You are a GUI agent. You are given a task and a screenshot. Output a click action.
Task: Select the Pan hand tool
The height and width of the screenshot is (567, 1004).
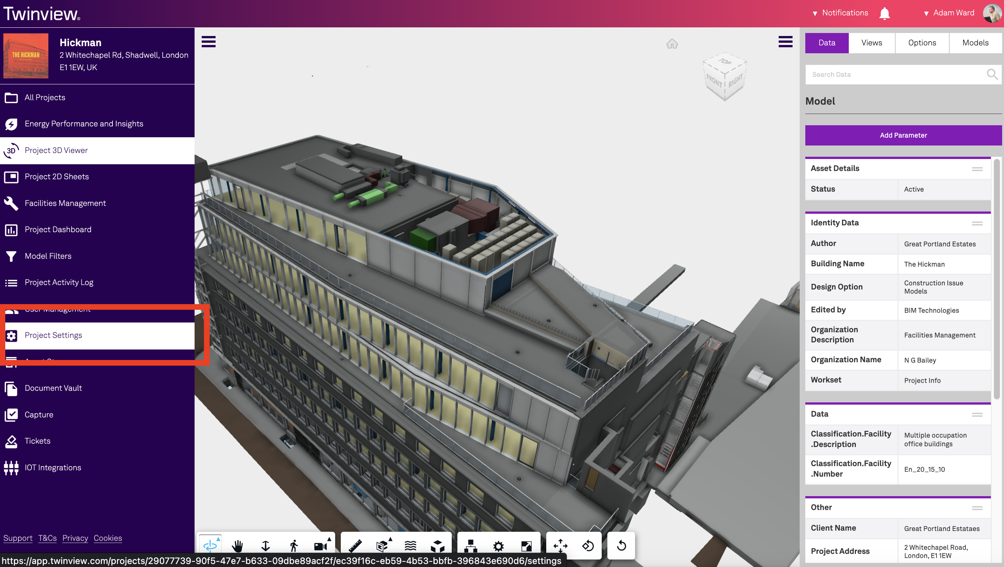coord(237,546)
